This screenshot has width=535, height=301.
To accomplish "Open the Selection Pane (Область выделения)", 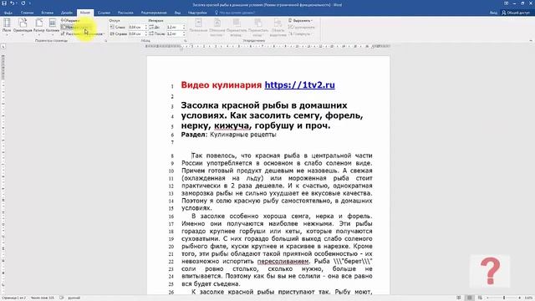I will [278, 27].
